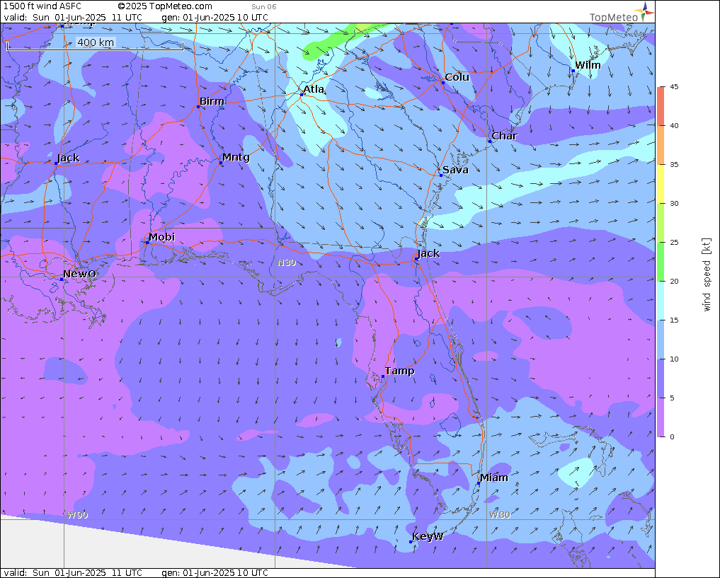This screenshot has height=578, width=720.
Task: Click the "Colu" city label
Action: (x=457, y=77)
